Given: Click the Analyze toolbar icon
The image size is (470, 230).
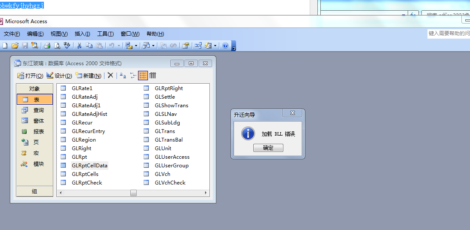Looking at the screenshot, I should (146, 45).
